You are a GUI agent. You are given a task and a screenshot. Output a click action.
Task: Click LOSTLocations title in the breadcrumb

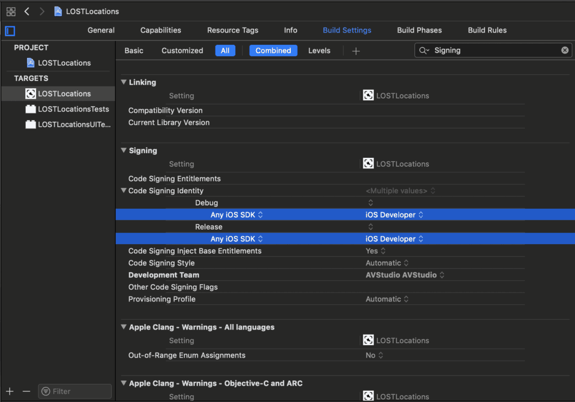(x=93, y=11)
